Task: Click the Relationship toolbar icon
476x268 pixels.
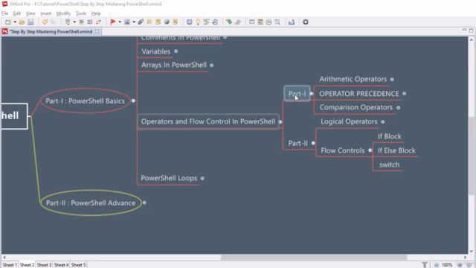Action: pos(98,22)
